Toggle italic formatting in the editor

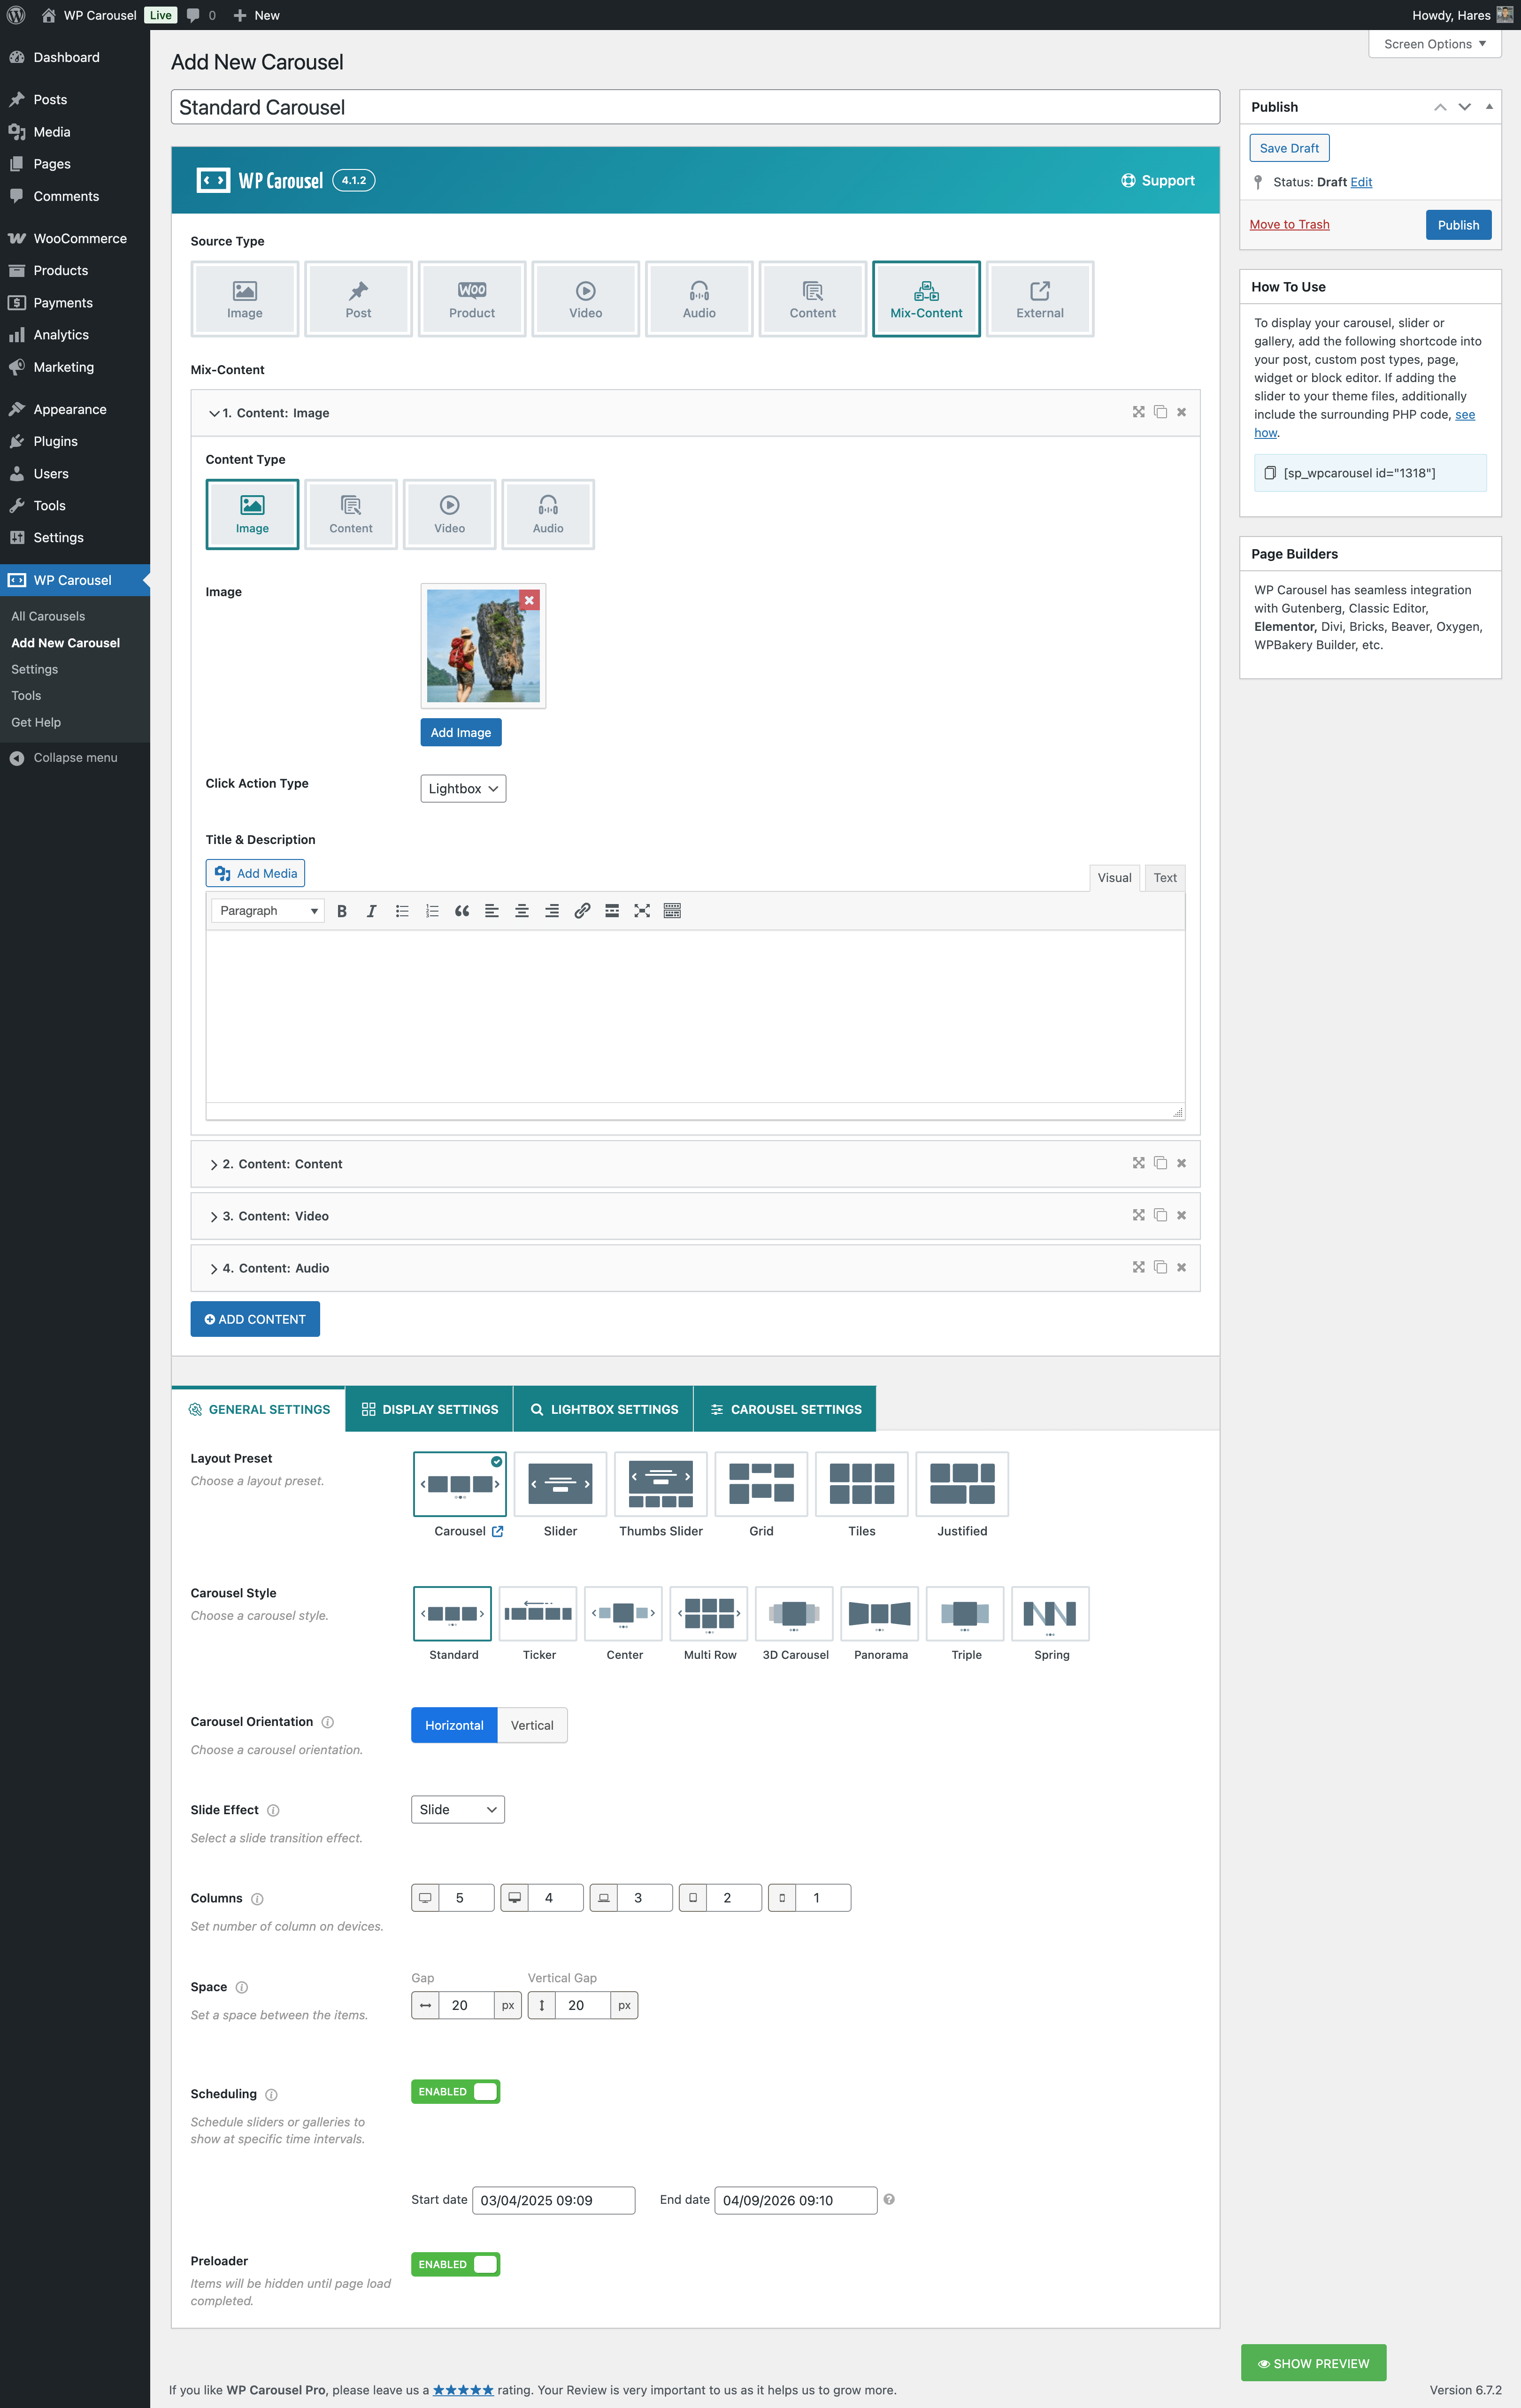pyautogui.click(x=372, y=911)
